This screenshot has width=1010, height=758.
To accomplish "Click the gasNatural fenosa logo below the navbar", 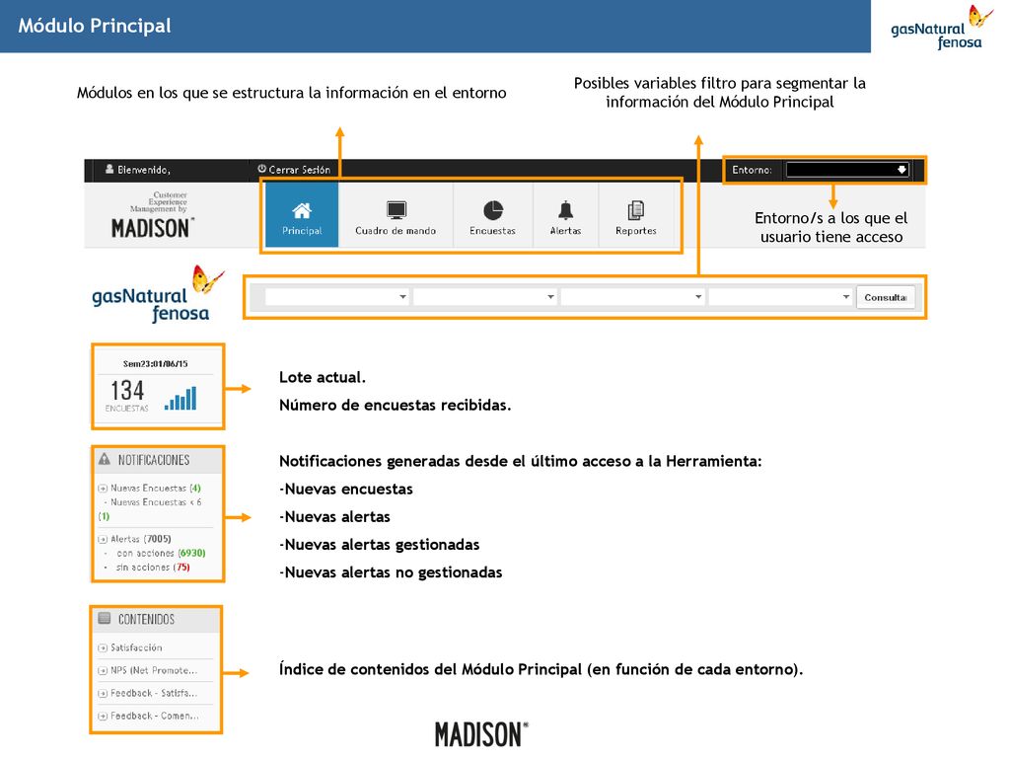I will [158, 294].
